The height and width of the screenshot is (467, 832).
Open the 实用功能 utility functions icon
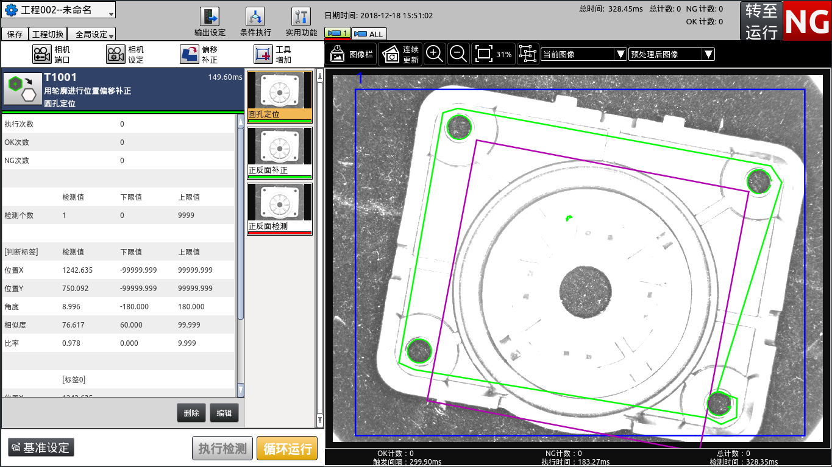pos(301,16)
